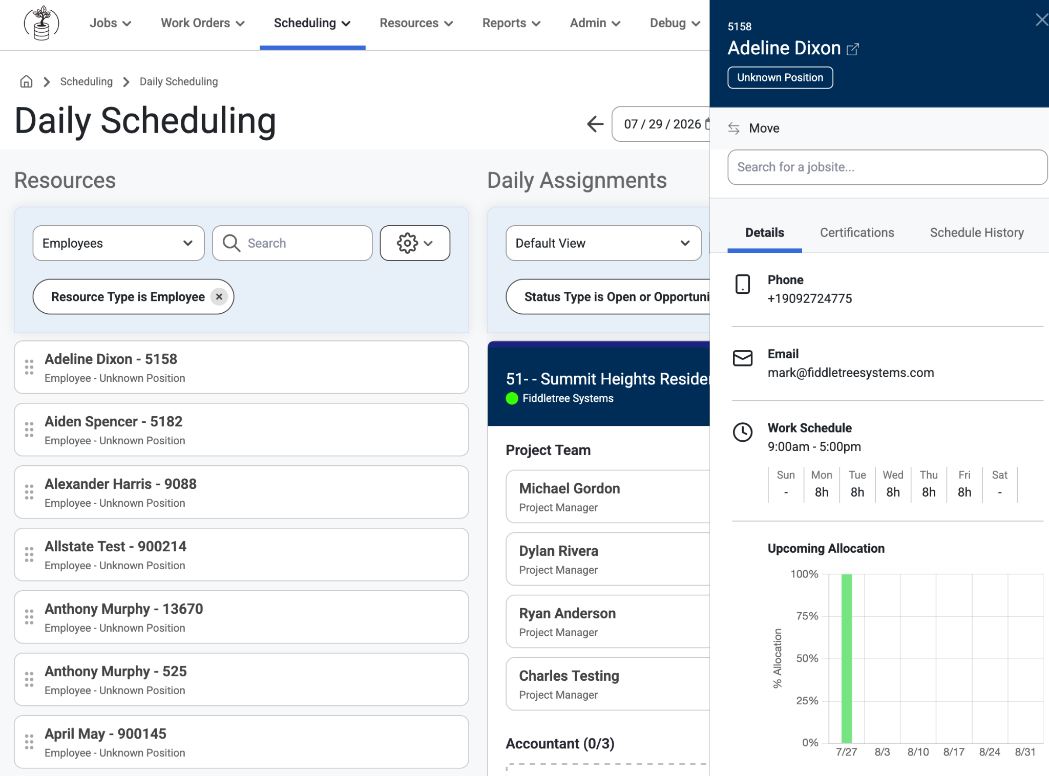The height and width of the screenshot is (776, 1049).
Task: Click the Scheduling breadcrumb link
Action: [86, 81]
